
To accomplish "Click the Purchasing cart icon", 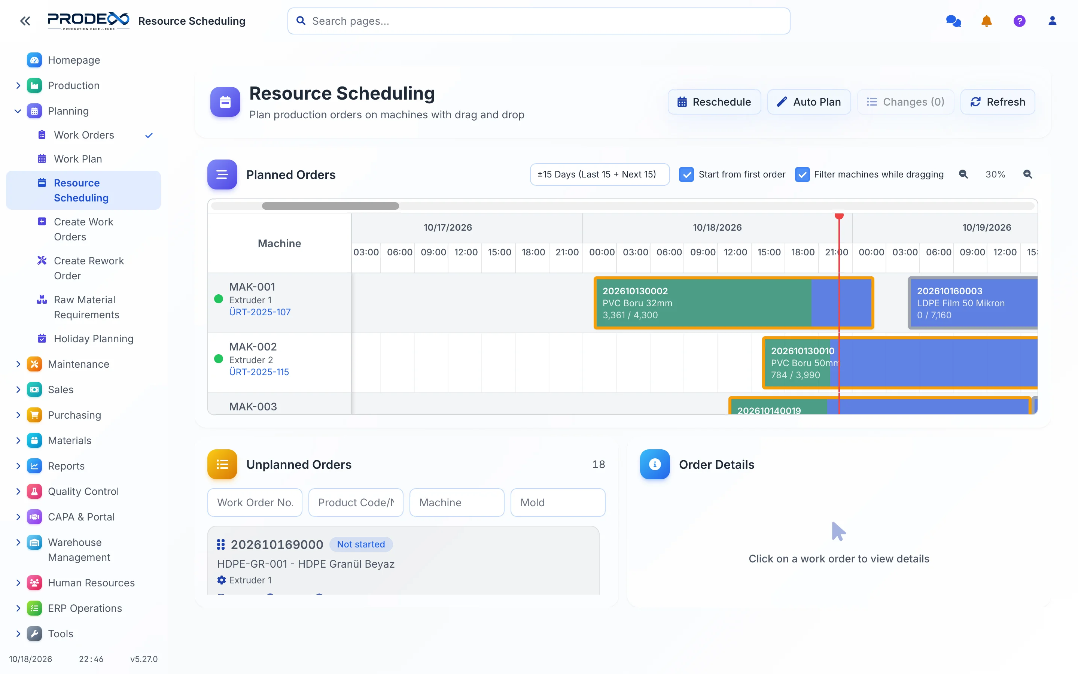I will [x=34, y=415].
